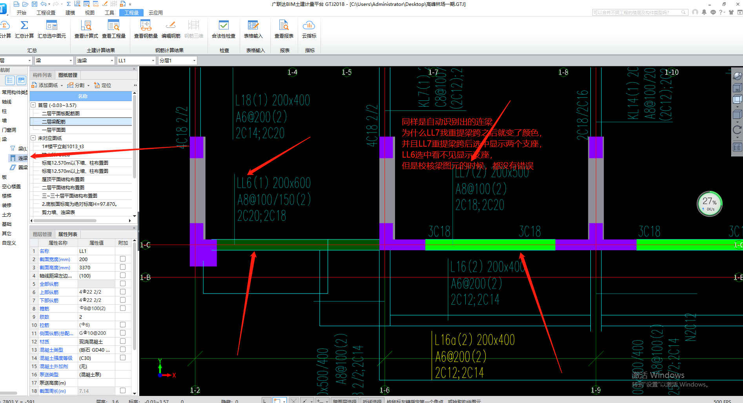The width and height of the screenshot is (743, 403).
Task: Click the 截面宽度(mm) property link
Action: click(55, 259)
